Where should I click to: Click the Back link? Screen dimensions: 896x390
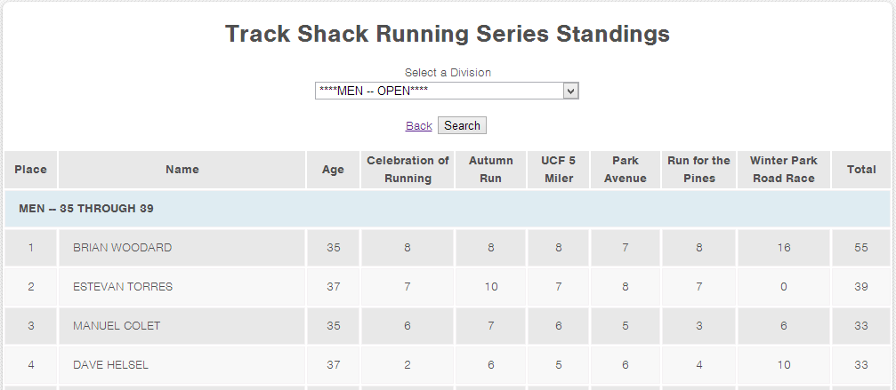pos(418,126)
